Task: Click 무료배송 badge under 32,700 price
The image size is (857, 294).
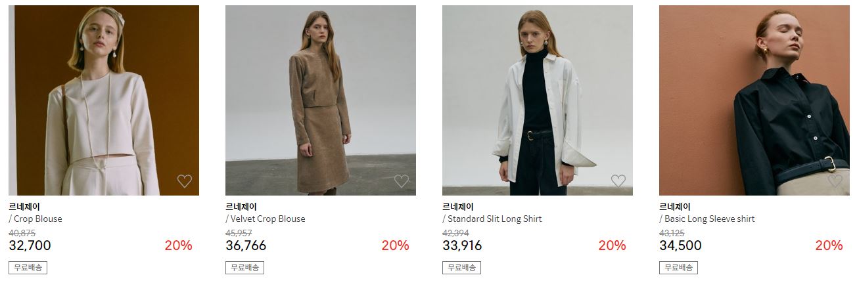Action: (x=28, y=268)
